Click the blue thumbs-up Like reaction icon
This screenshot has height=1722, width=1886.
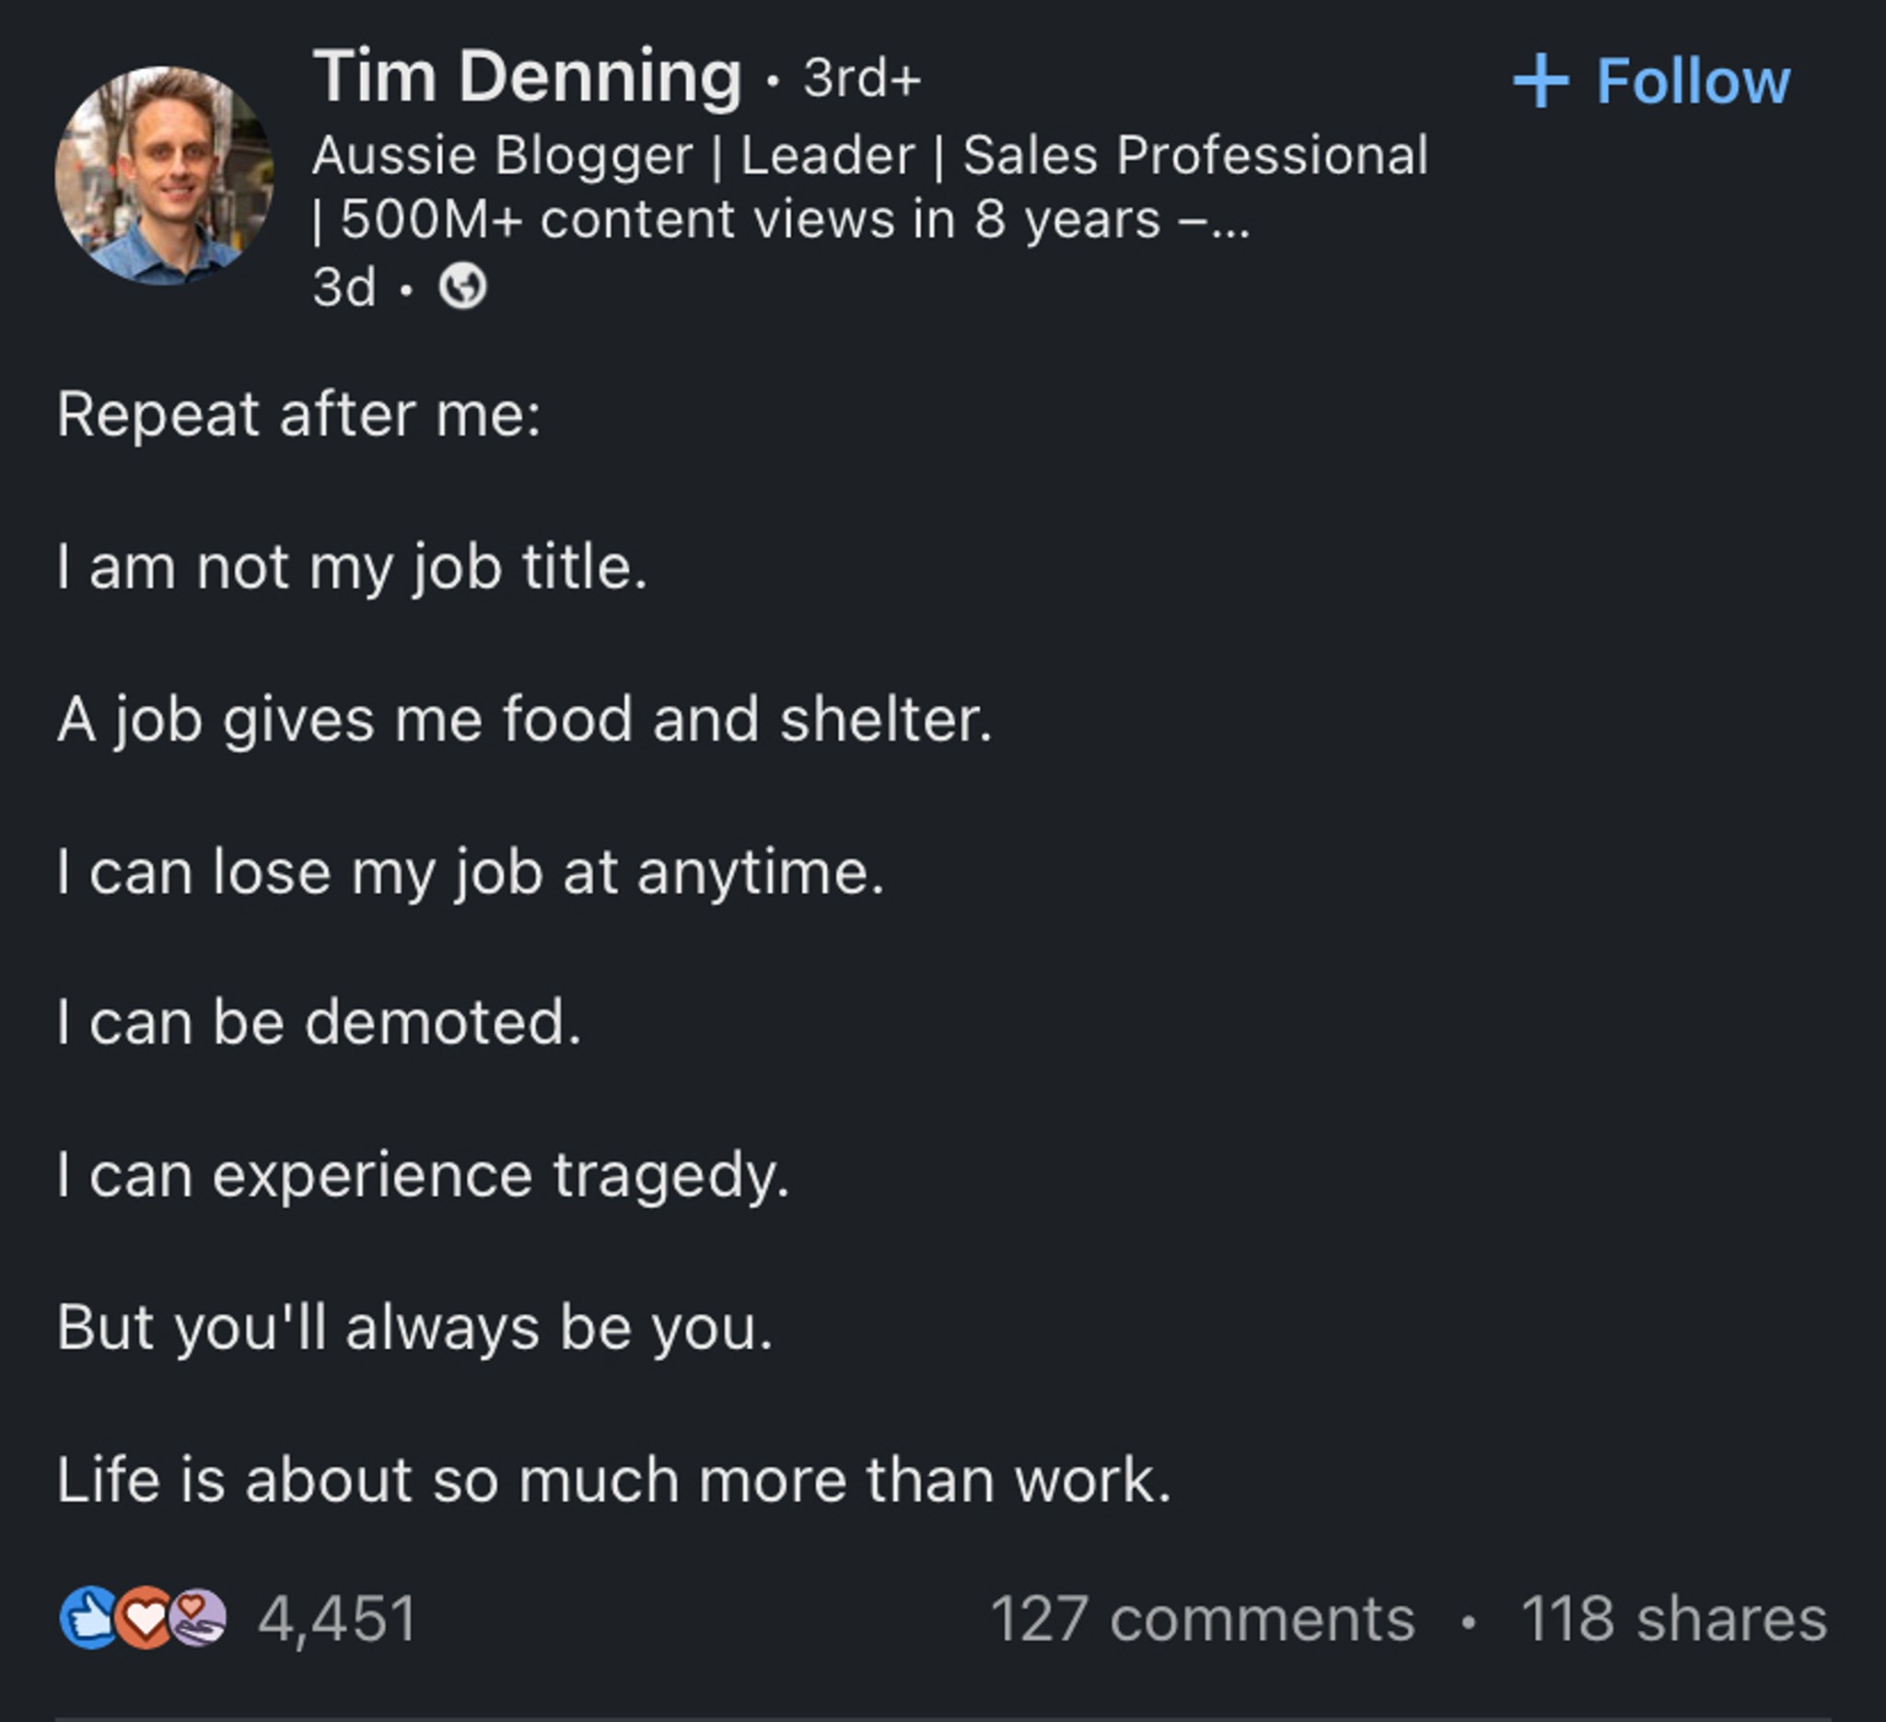pos(87,1618)
